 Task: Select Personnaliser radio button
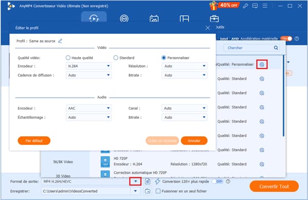tap(164, 58)
